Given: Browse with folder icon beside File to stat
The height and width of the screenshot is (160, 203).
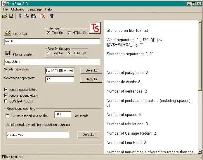Looking at the screenshot, I should pyautogui.click(x=8, y=33).
